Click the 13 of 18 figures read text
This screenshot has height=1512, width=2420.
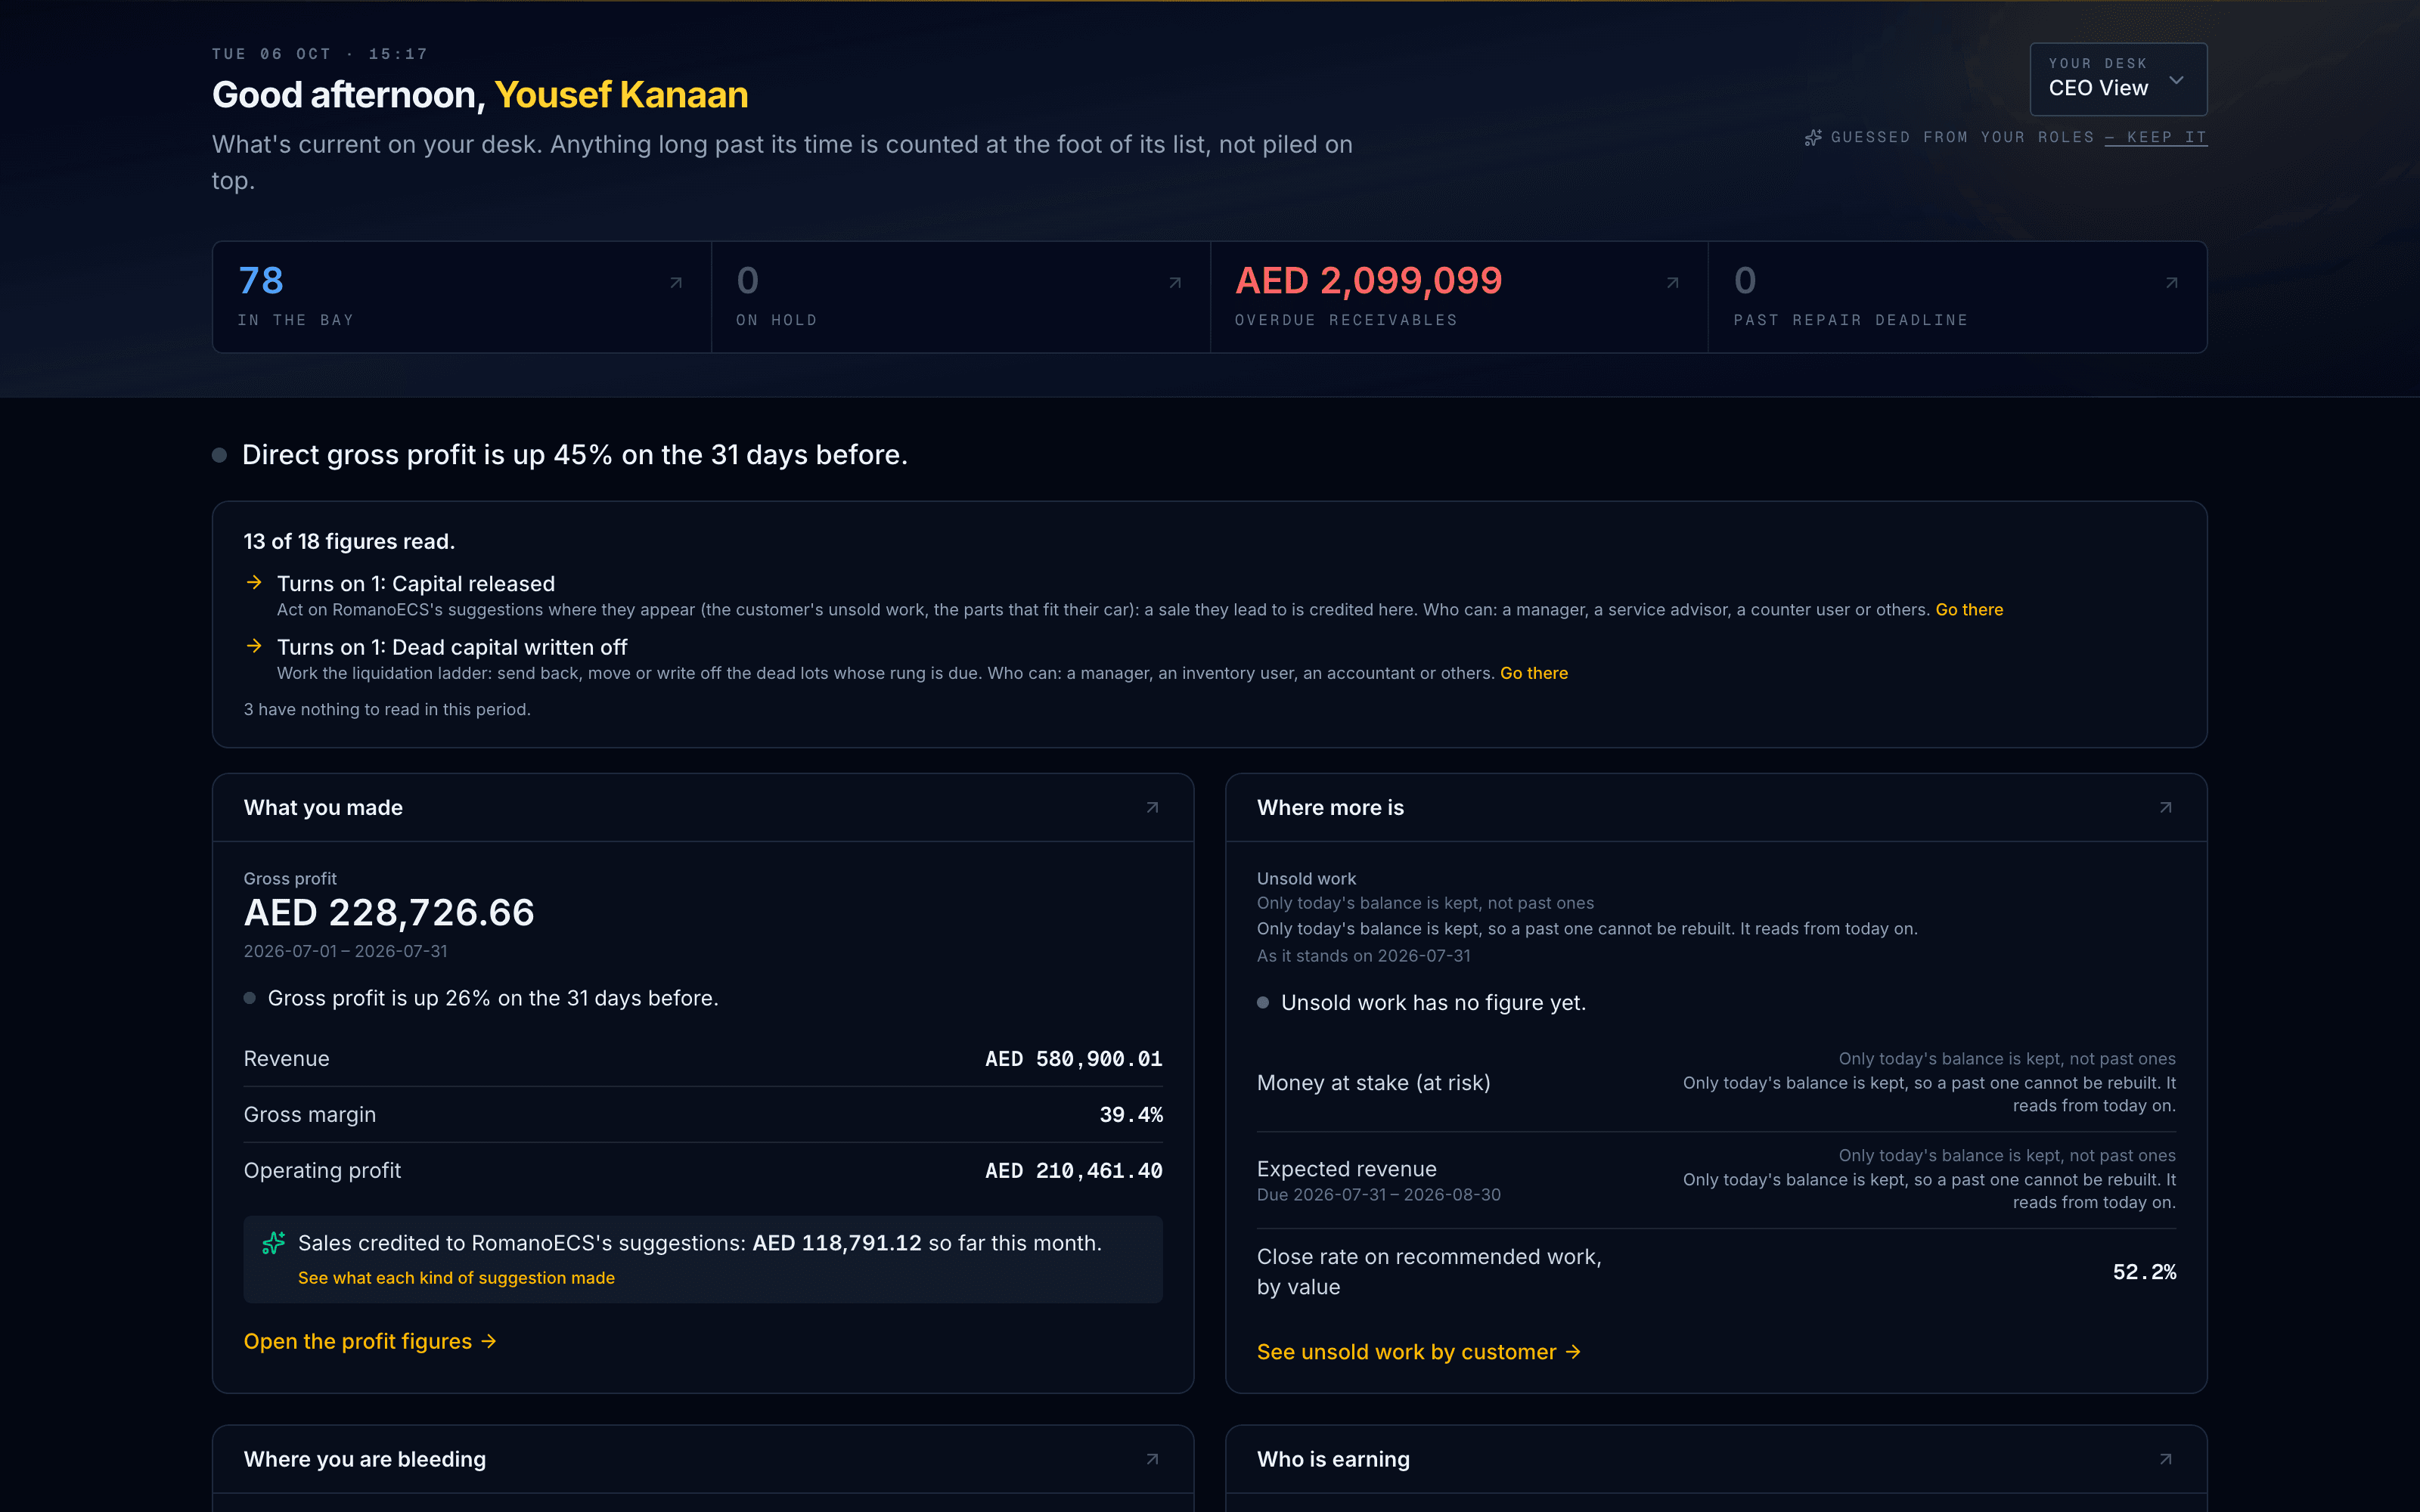coord(349,541)
